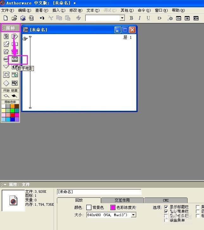Switch to the CMI tab
Screen dimensions: 204x230
click(x=166, y=200)
